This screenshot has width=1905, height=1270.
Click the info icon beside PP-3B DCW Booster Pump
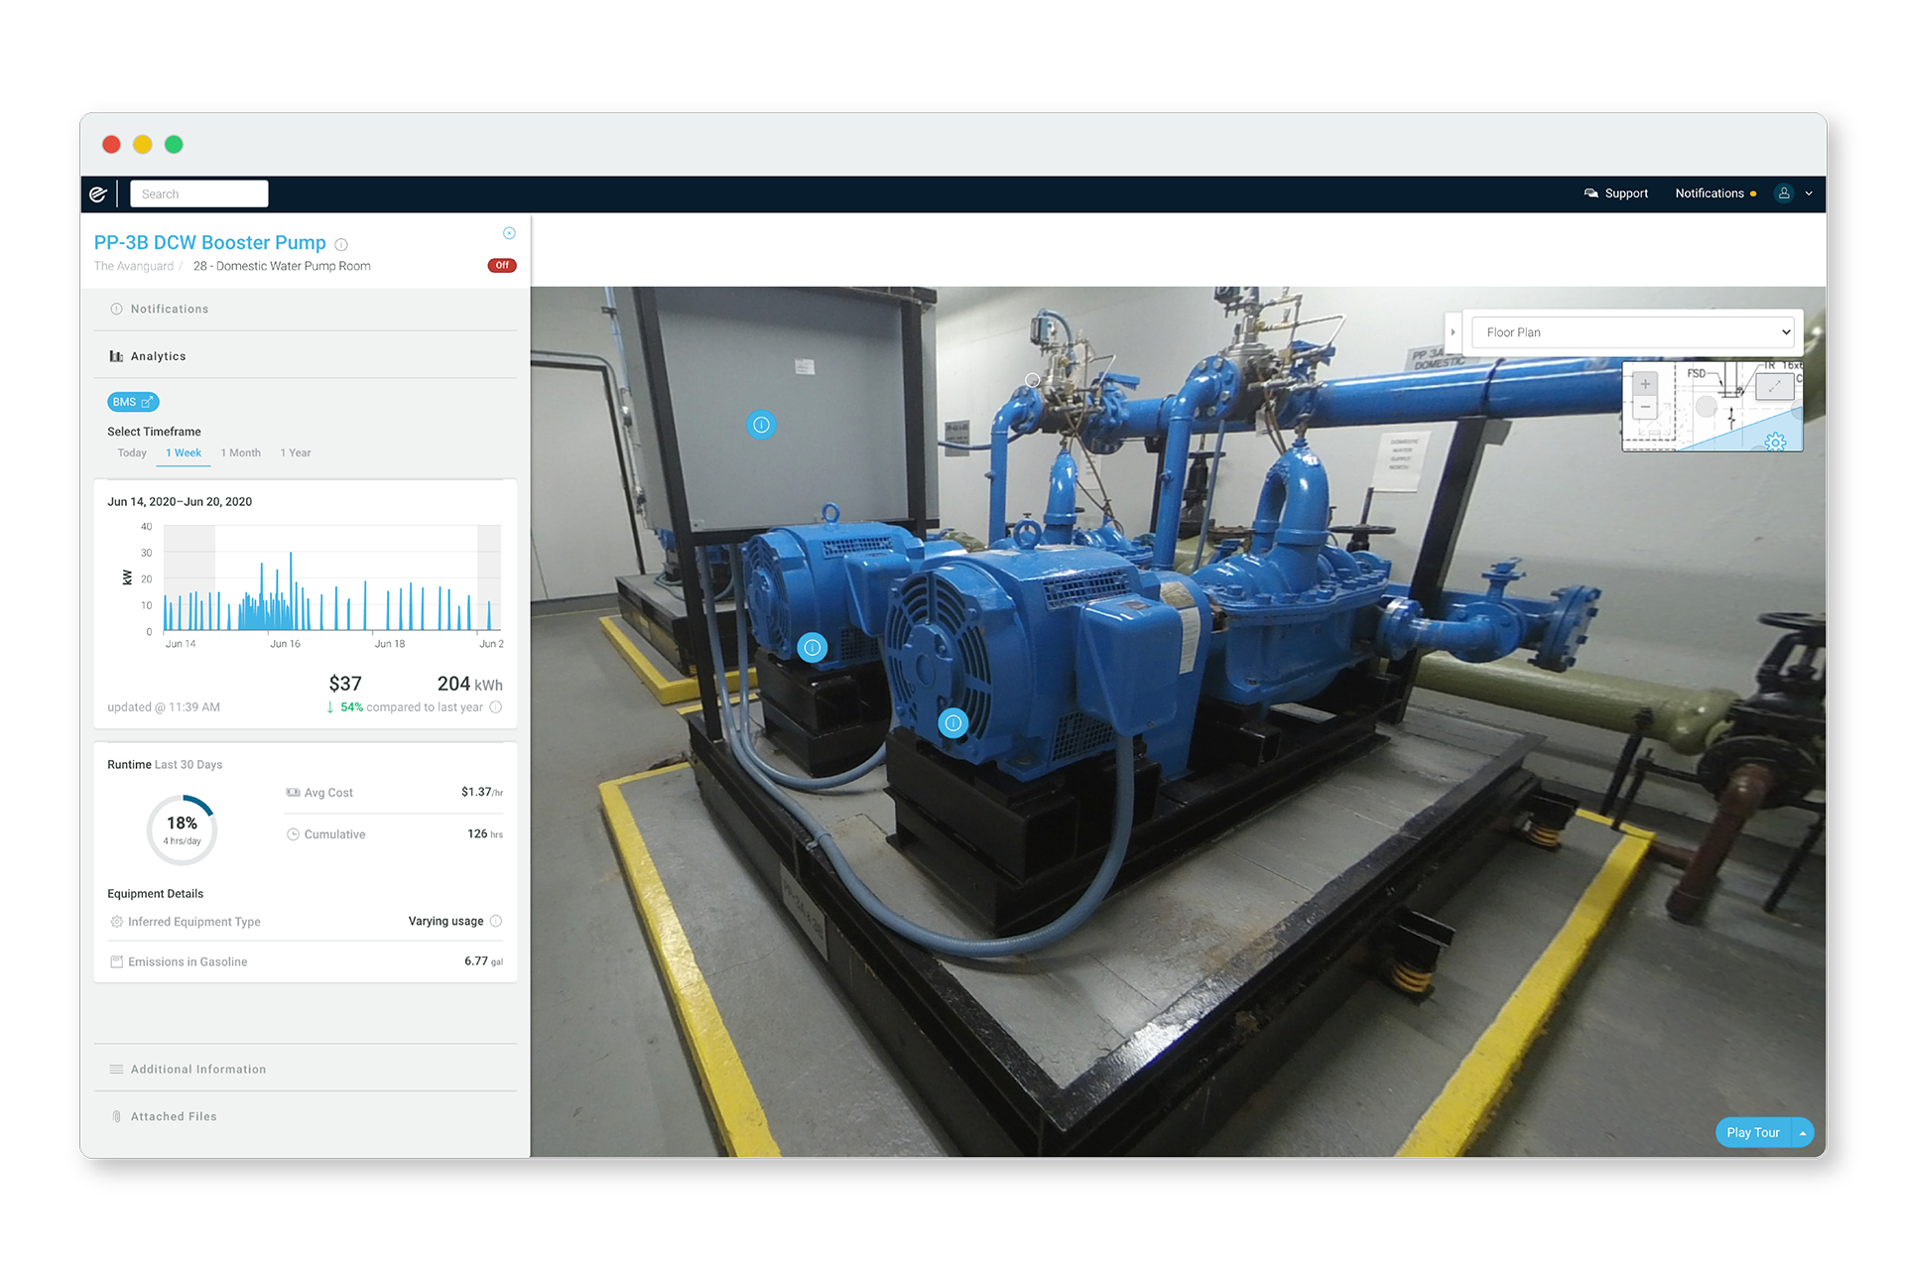click(x=341, y=245)
